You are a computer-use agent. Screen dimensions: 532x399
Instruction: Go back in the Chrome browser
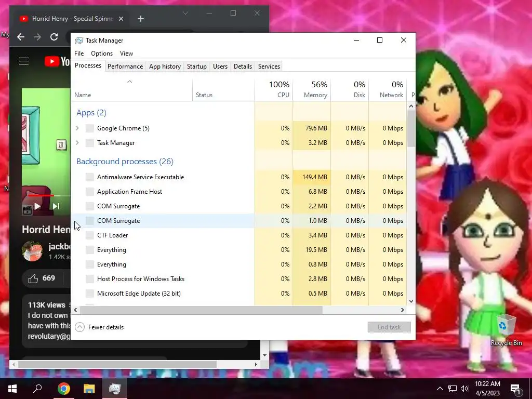(x=21, y=37)
